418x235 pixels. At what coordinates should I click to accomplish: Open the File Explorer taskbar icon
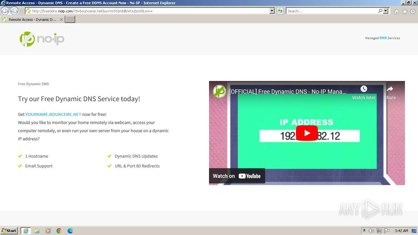pos(37,231)
